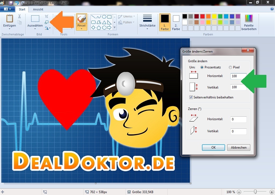This screenshot has width=275, height=195.
Task: Move the shapes gallery down one row
Action: 114,22
